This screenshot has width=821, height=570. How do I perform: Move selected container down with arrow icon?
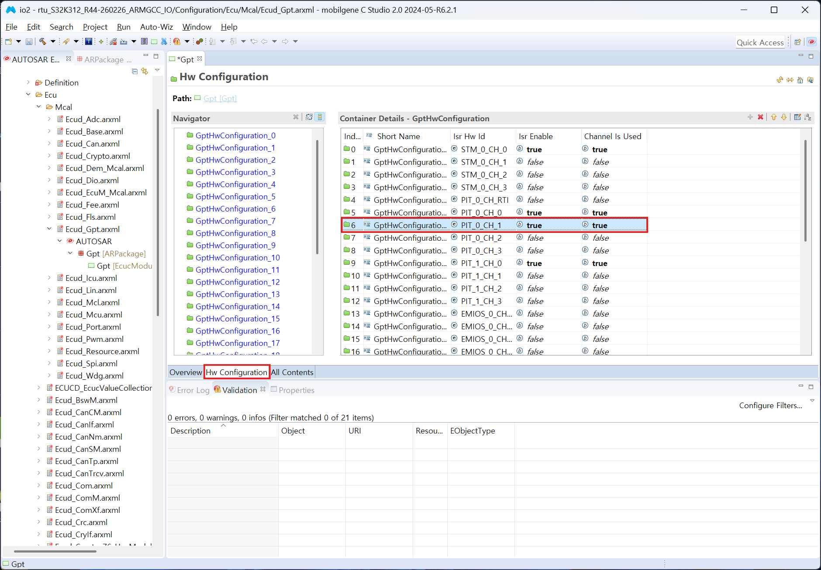784,117
